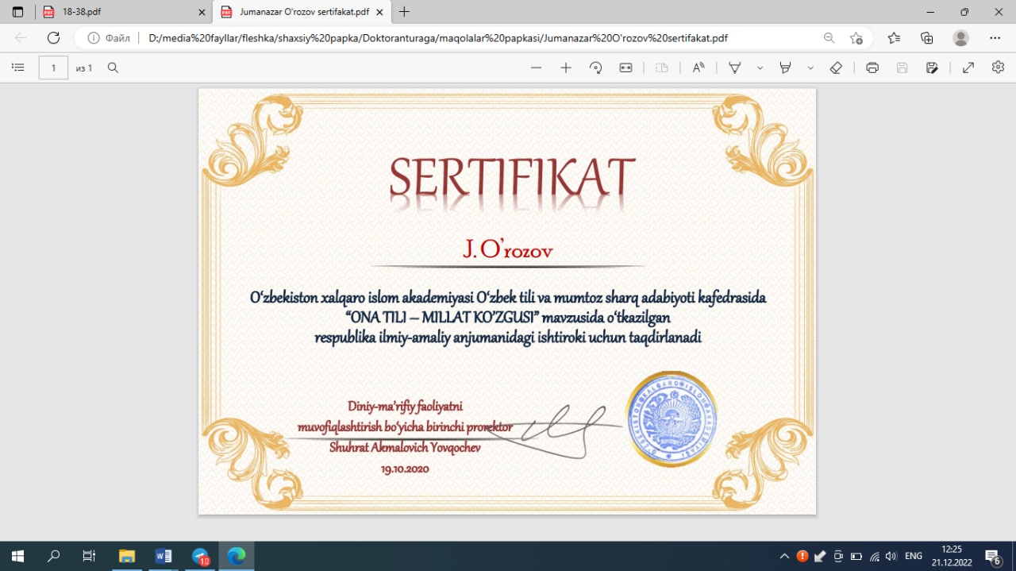Viewport: 1016px width, 571px height.
Task: Expand the Draw pen options dropdown
Action: click(x=760, y=68)
